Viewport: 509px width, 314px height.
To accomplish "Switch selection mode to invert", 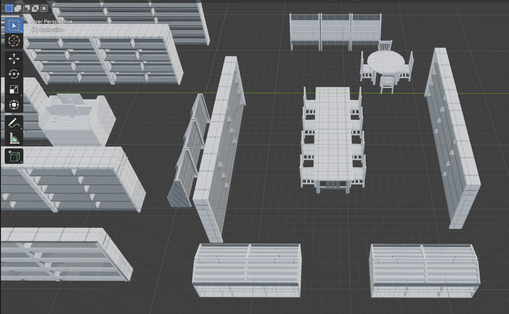I will 35,8.
